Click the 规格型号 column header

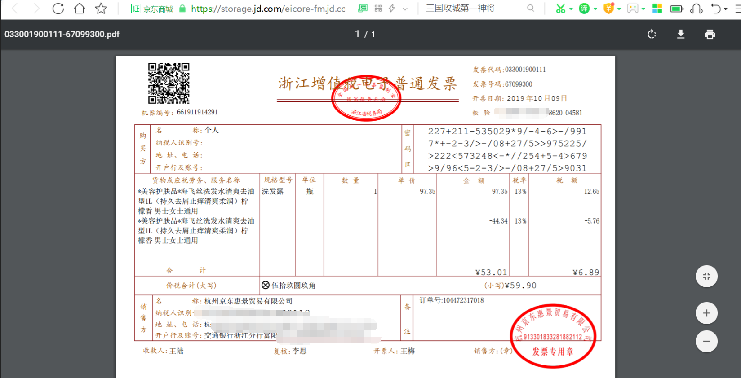[x=278, y=180]
